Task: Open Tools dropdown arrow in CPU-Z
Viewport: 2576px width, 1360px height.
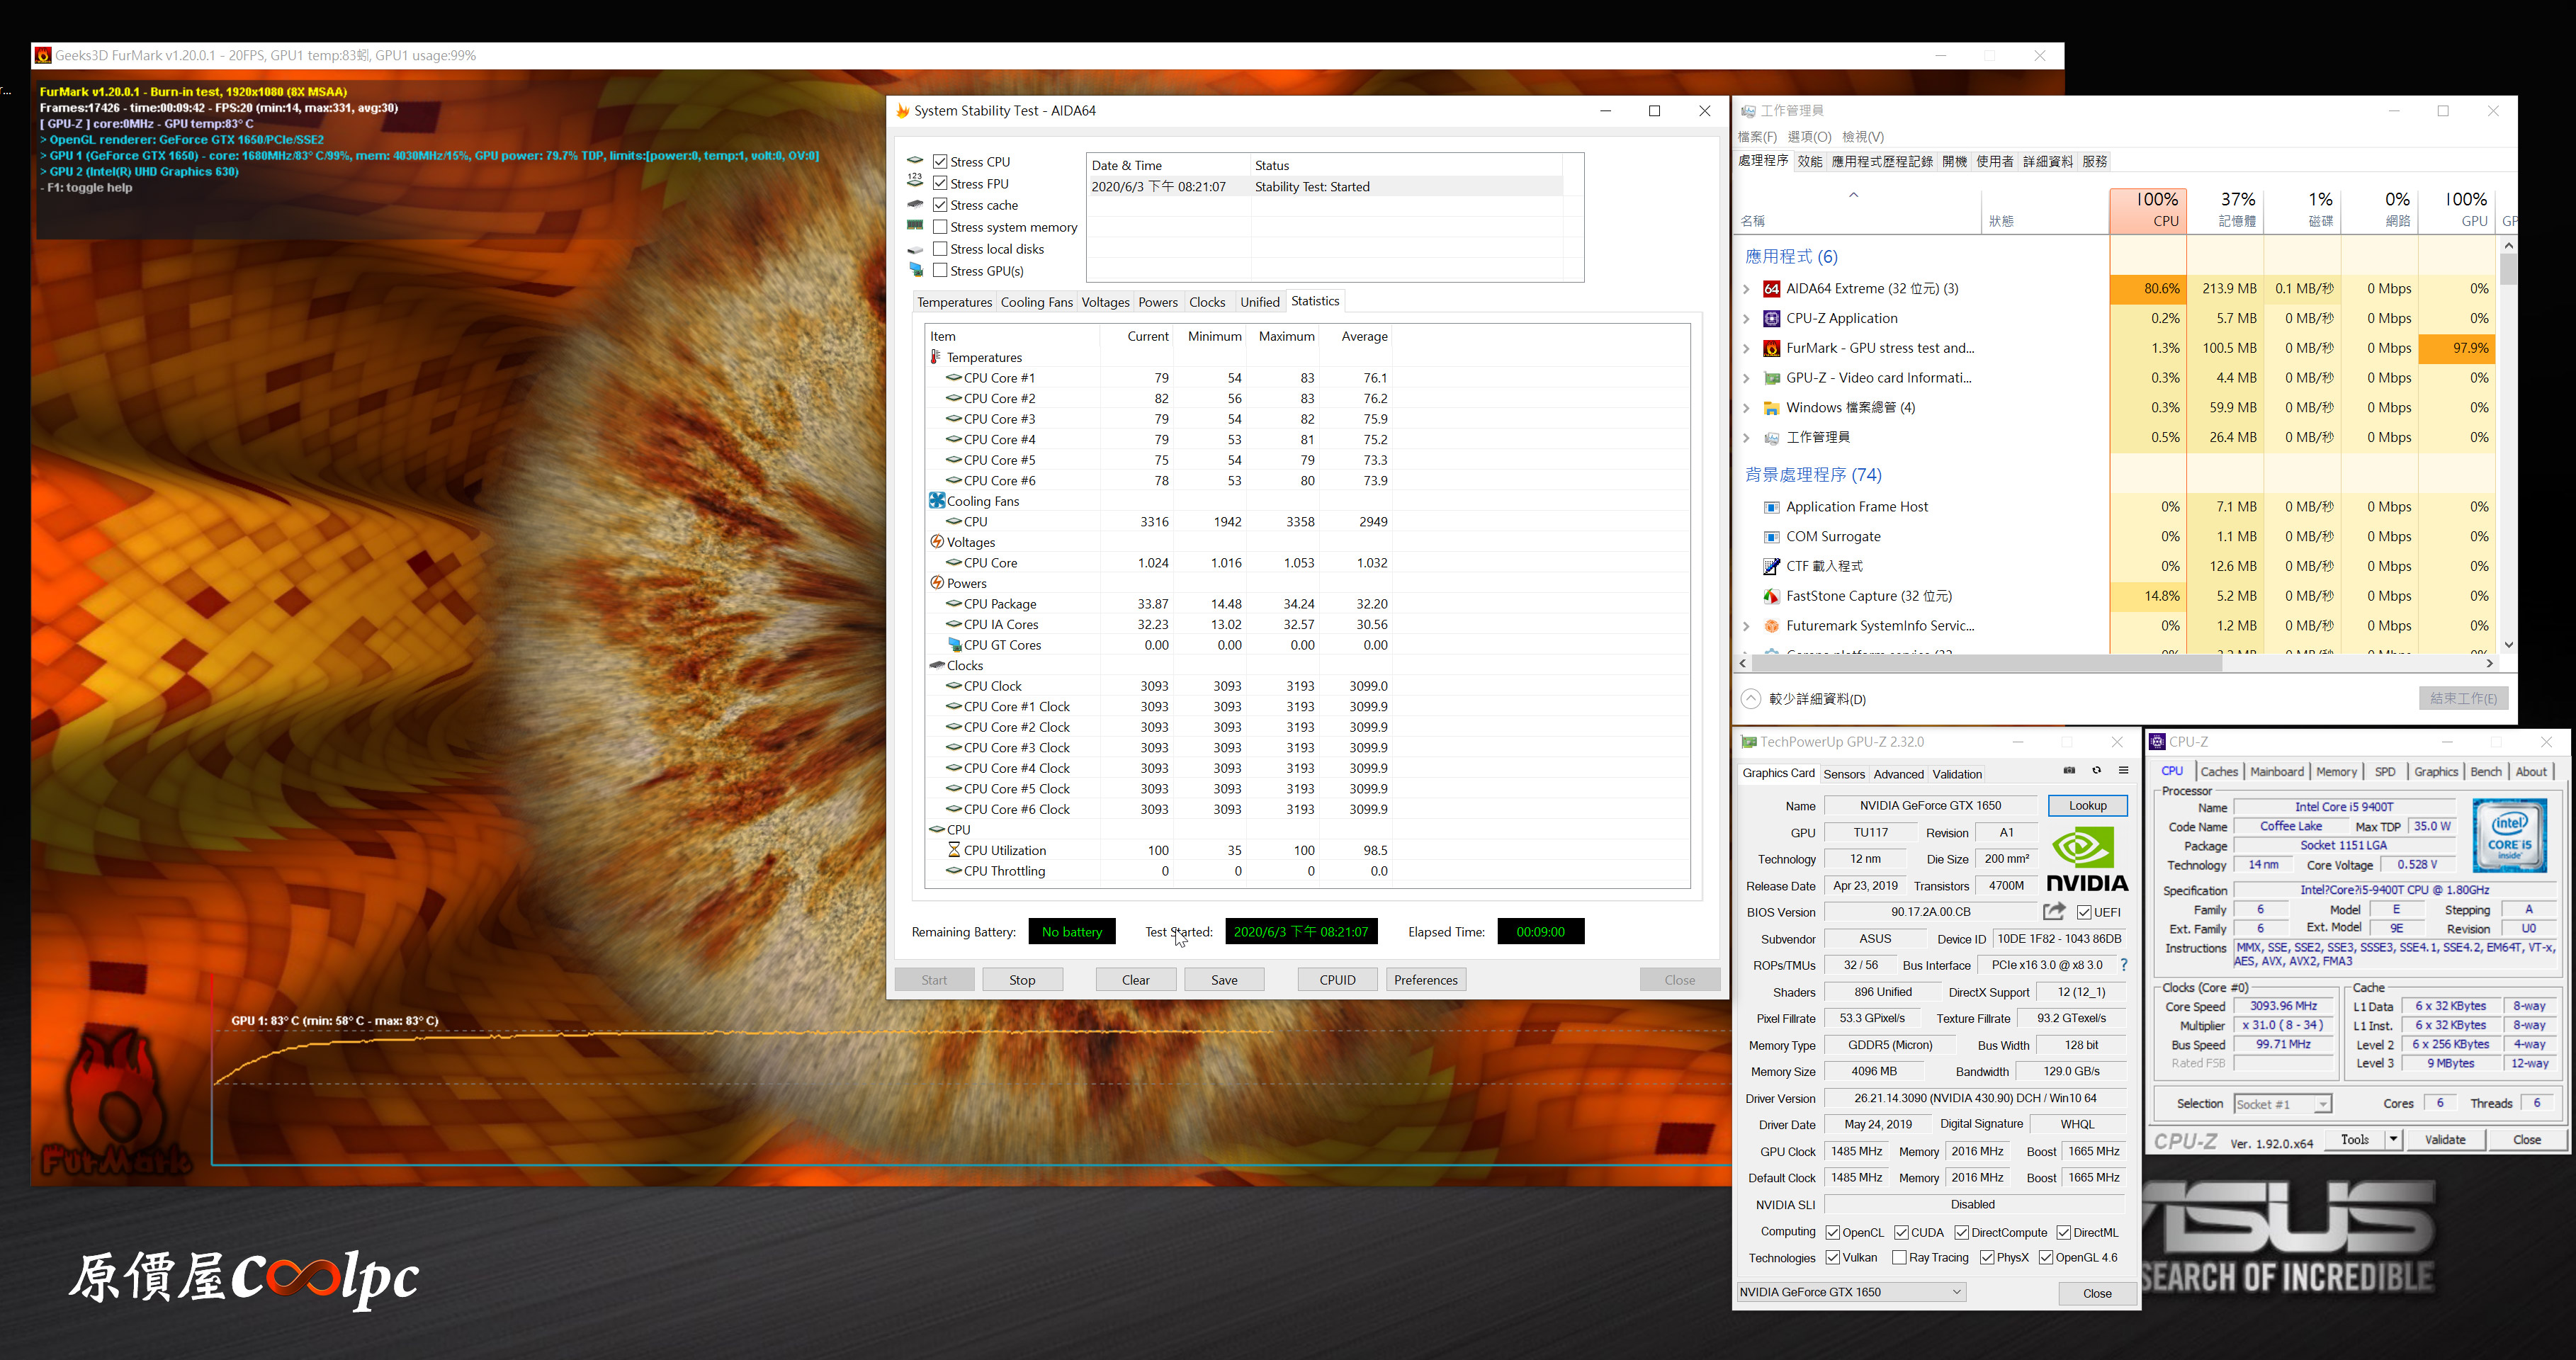Action: click(x=2393, y=1139)
